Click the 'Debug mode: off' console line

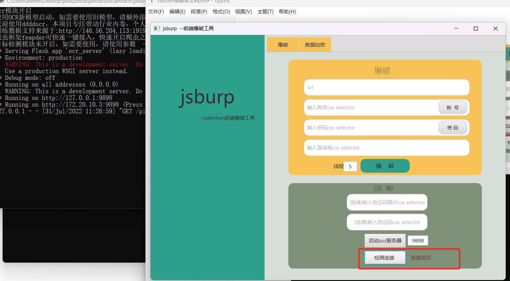click(x=30, y=78)
